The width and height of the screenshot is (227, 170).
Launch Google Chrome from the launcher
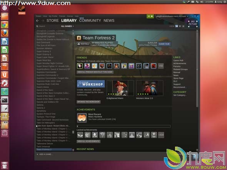[x=5, y=25]
